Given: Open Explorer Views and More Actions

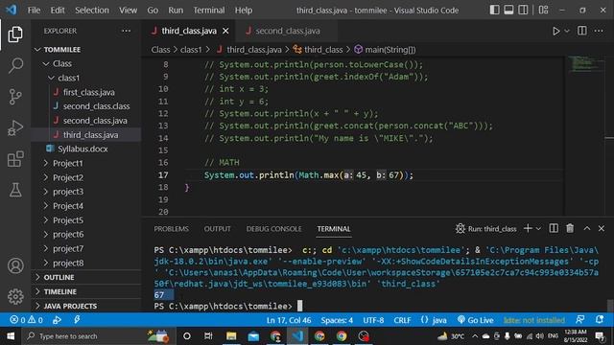Looking at the screenshot, I should (126, 31).
